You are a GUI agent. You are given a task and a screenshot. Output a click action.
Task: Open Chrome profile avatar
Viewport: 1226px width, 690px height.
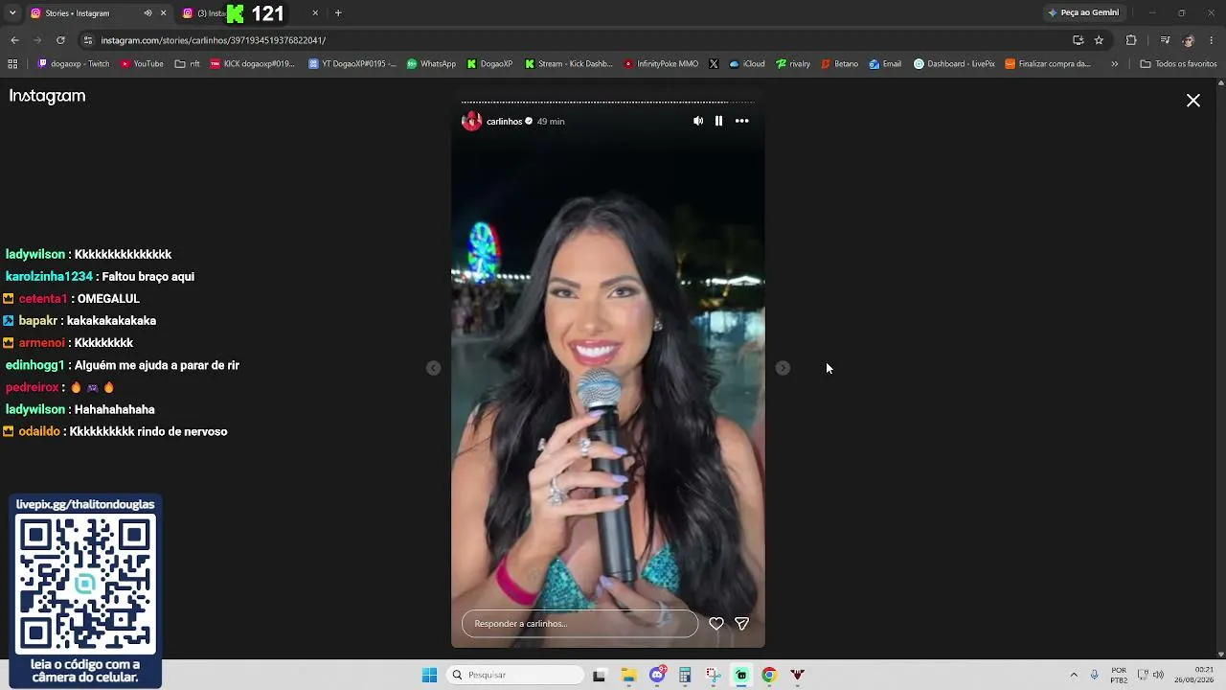coord(1189,40)
